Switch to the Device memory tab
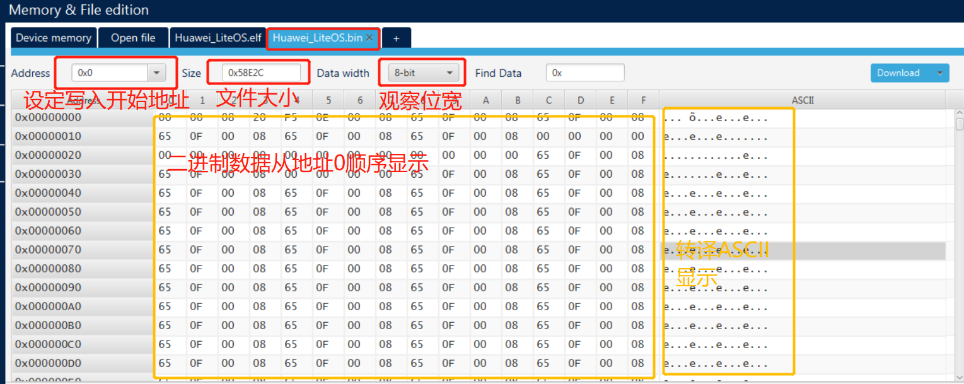The height and width of the screenshot is (384, 964). pos(54,38)
